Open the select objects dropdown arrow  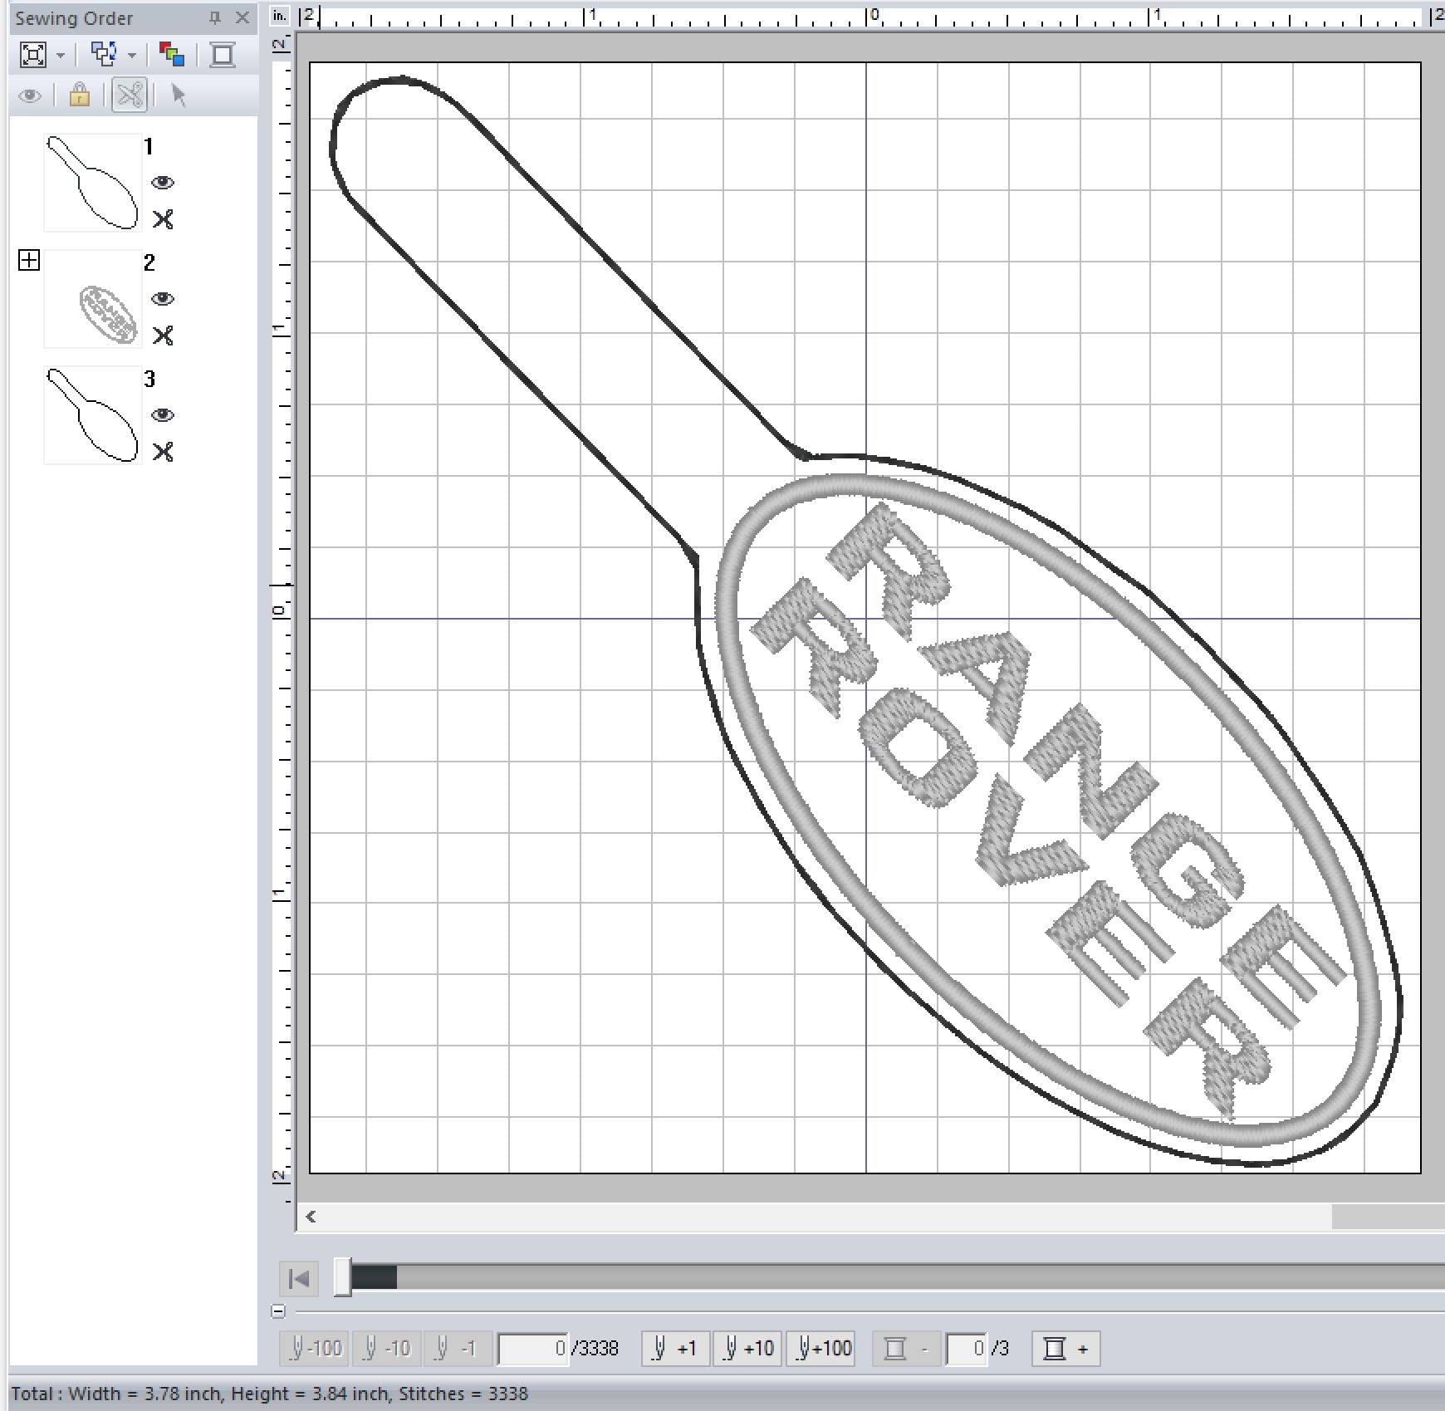[132, 56]
